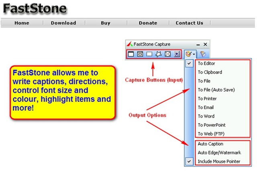Screen dimensions: 257x171
Task: Click the FastStone site logo
Action: pyautogui.click(x=35, y=8)
